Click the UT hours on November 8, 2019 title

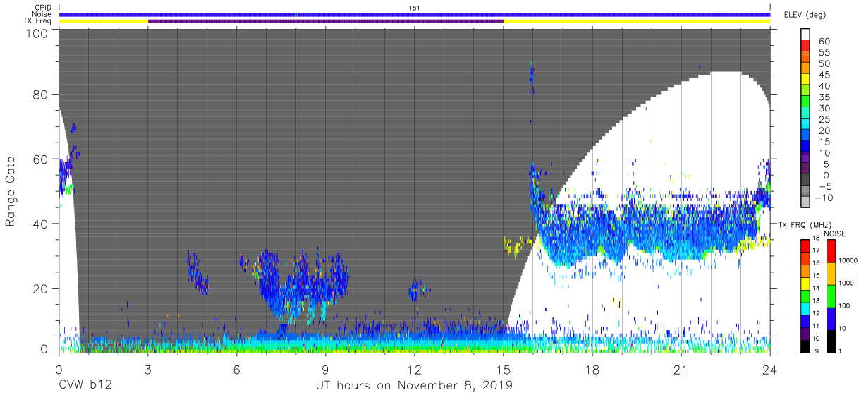click(415, 387)
